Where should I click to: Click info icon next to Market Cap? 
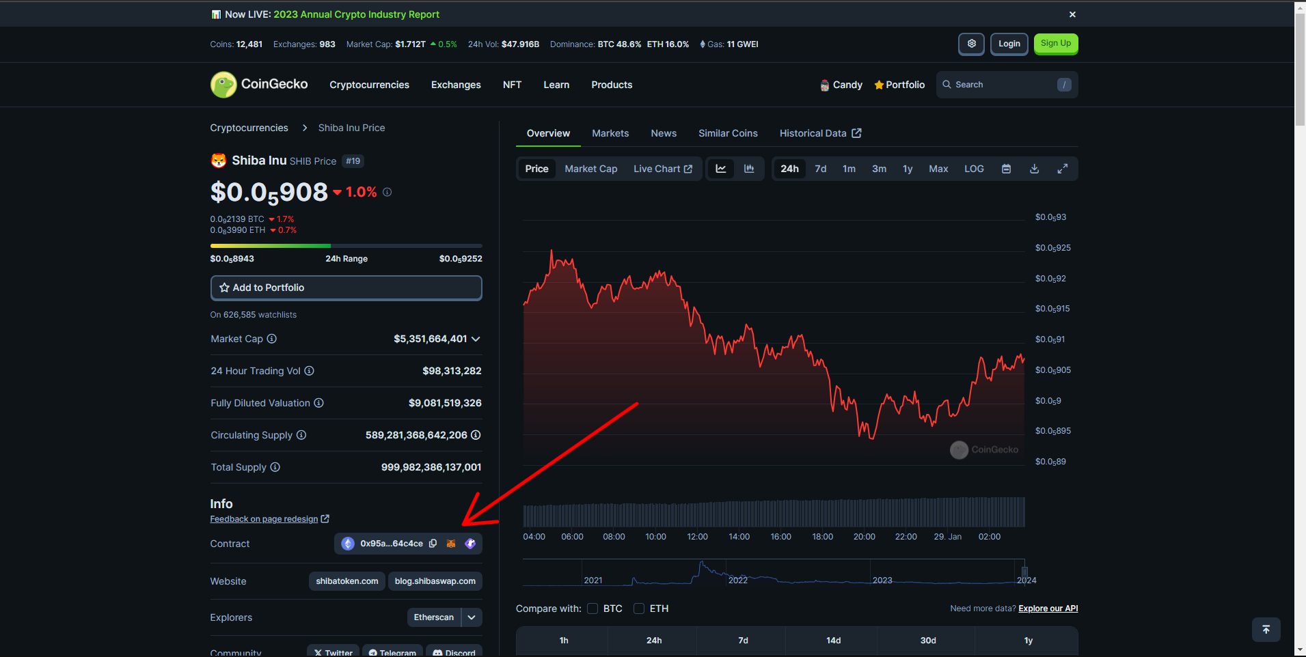click(271, 339)
